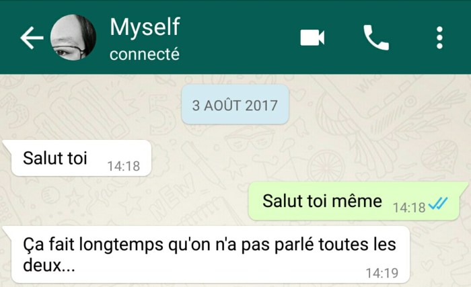
Task: Tap the 14:19 timestamp on last message
Action: point(382,273)
